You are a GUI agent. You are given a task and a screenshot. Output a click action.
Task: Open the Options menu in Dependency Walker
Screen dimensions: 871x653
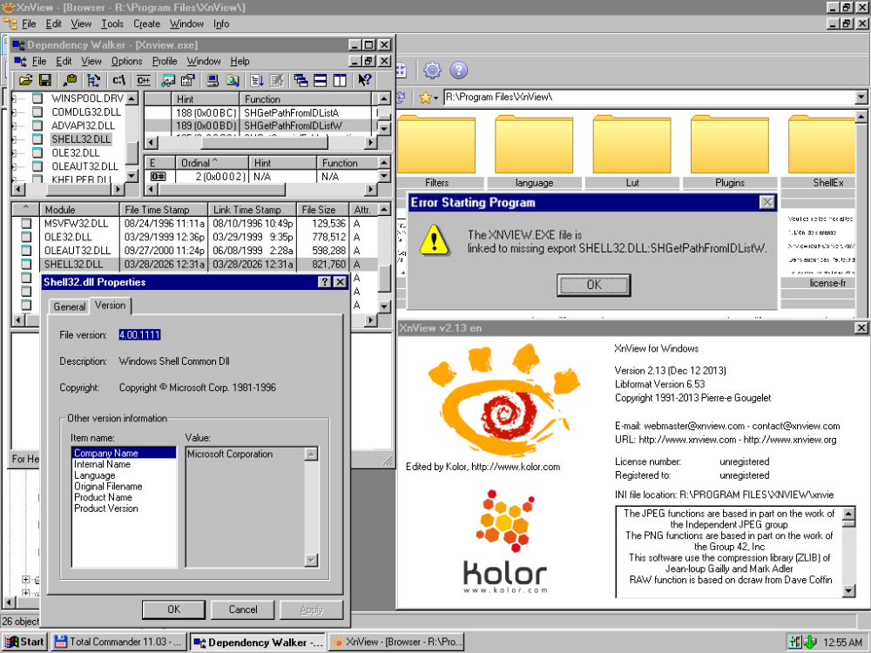126,61
